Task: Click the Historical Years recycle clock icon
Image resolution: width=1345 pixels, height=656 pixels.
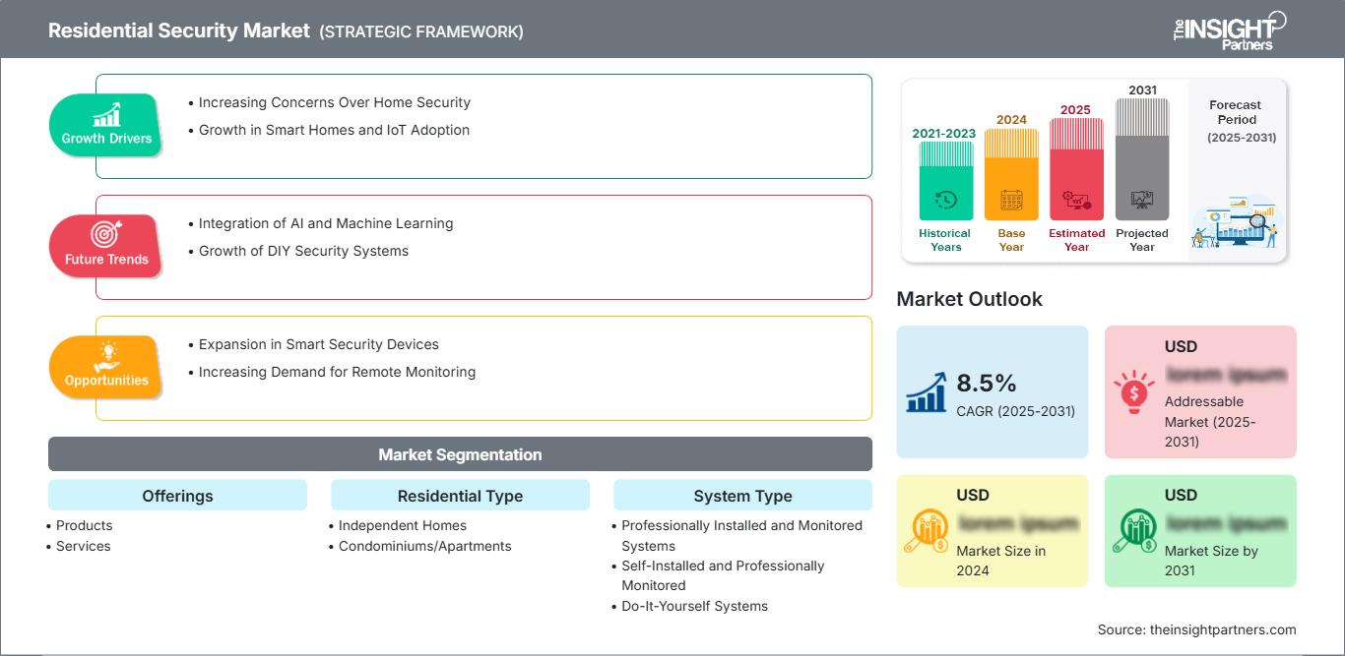Action: point(943,198)
